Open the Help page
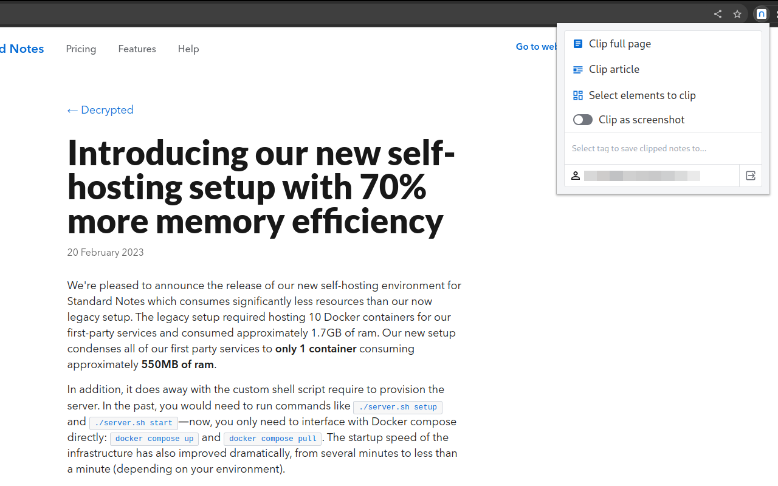 point(188,49)
